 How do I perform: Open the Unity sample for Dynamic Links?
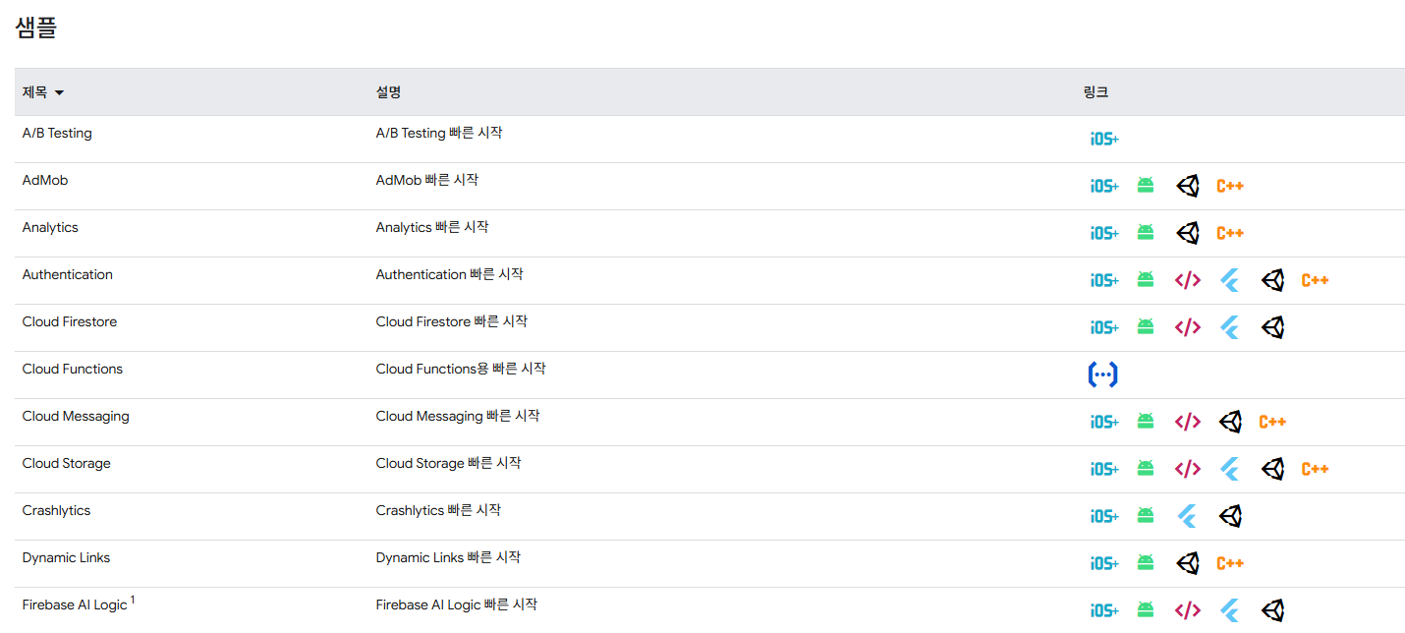[x=1188, y=563]
